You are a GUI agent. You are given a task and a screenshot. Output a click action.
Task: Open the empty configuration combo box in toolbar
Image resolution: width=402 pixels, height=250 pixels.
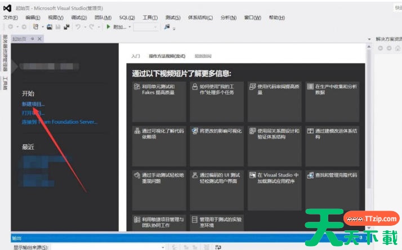point(146,26)
